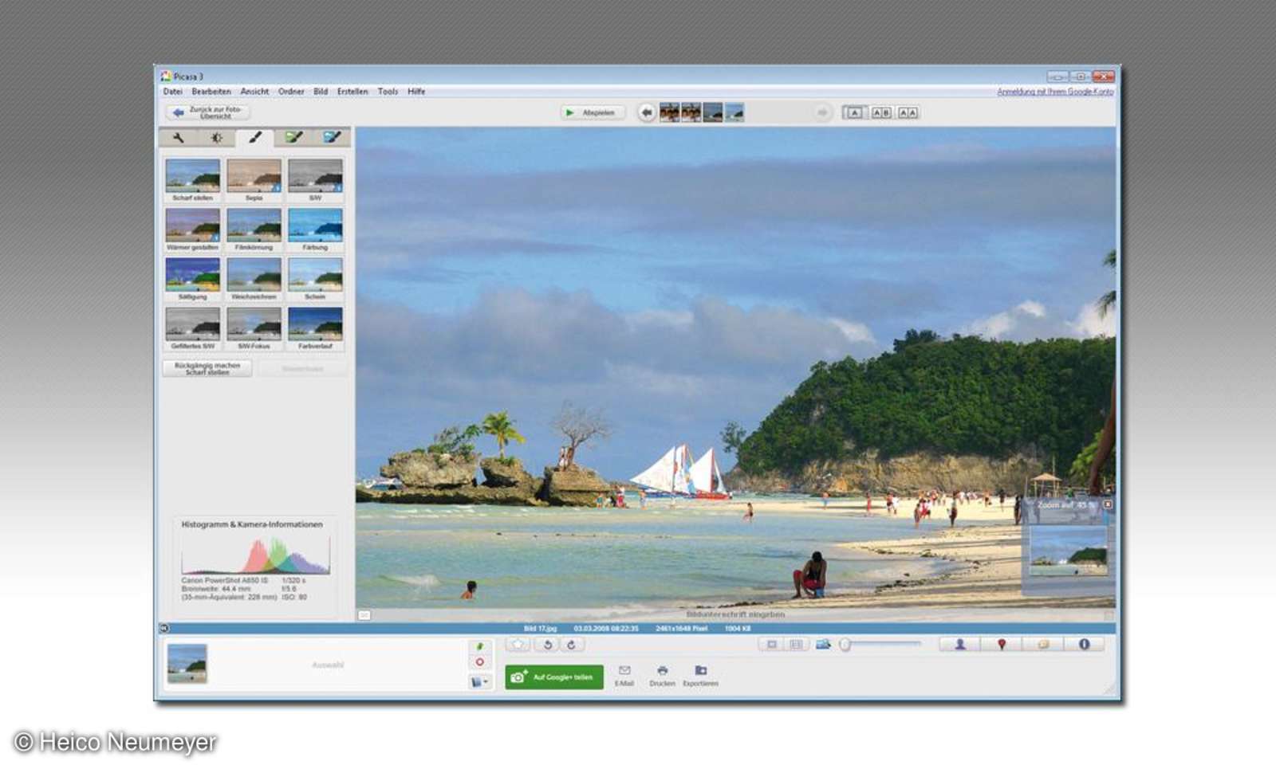This screenshot has height=765, width=1276.
Task: Click the Bildunterschrift eingeben caption field
Action: click(x=734, y=615)
